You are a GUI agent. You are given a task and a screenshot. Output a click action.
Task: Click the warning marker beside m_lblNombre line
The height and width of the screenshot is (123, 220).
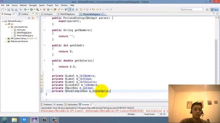pyautogui.click(x=42, y=76)
